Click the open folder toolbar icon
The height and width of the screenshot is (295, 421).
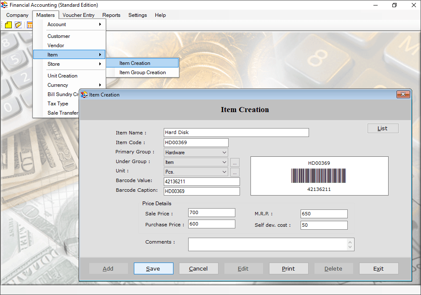[x=18, y=25]
